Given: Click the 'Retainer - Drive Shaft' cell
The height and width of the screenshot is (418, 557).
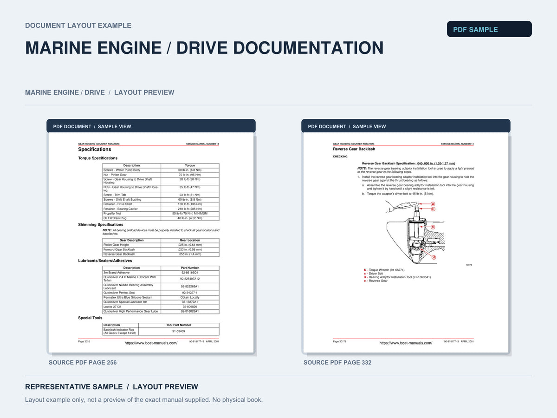Looking at the screenshot, I should click(x=131, y=204).
